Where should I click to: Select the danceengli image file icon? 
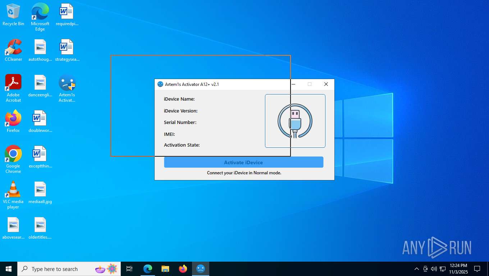click(x=40, y=86)
